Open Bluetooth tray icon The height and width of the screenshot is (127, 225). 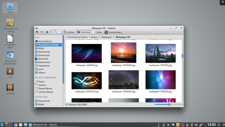click(x=192, y=125)
